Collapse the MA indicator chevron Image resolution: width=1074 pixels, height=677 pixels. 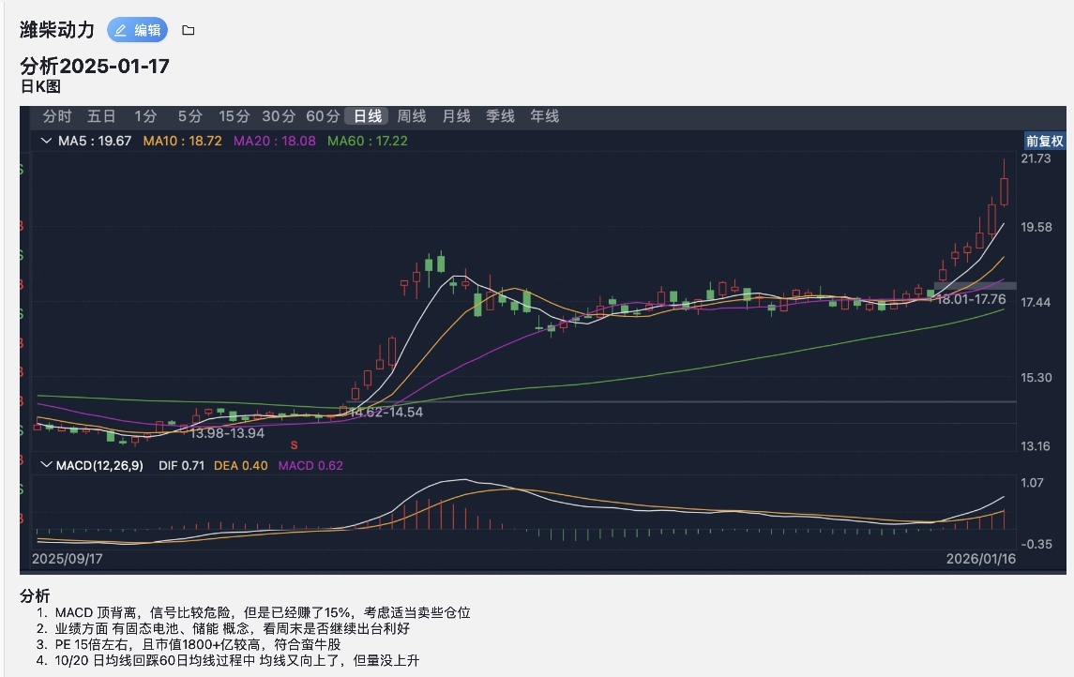47,141
